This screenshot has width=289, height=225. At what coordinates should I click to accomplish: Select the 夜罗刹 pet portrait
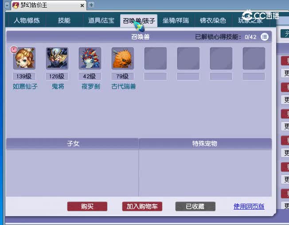(90, 58)
